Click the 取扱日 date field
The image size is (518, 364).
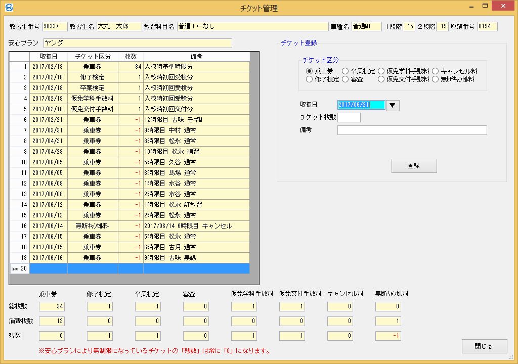click(x=361, y=105)
